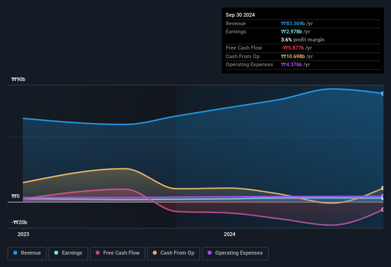The height and width of the screenshot is (267, 391).
Task: Click the ₩2.978b earnings value
Action: point(291,31)
